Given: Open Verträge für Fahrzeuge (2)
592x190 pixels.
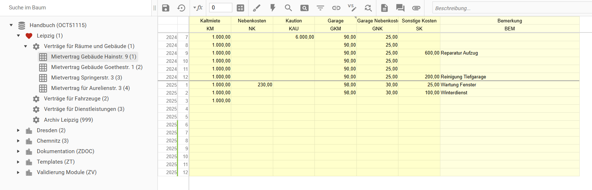Looking at the screenshot, I should pos(76,99).
